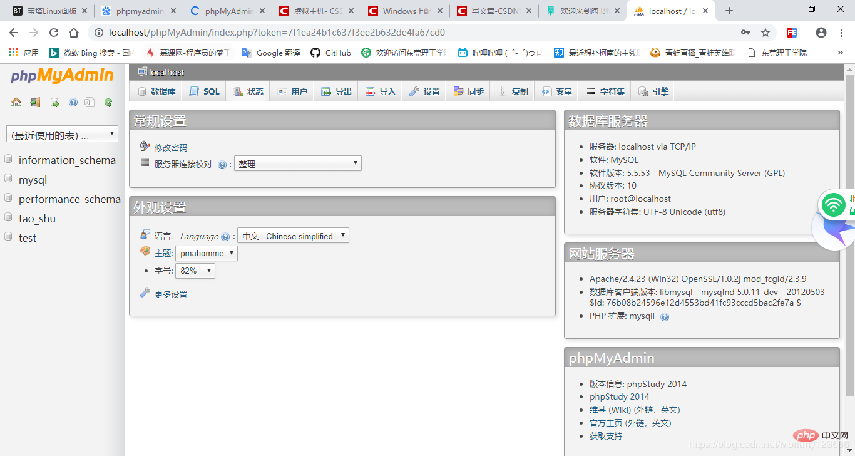The width and height of the screenshot is (855, 456).
Task: Open the phpStudy 2014 link
Action: [x=619, y=396]
